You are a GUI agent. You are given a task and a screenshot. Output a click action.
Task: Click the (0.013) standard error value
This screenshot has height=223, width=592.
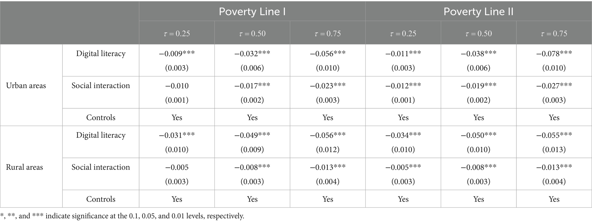[x=554, y=150]
